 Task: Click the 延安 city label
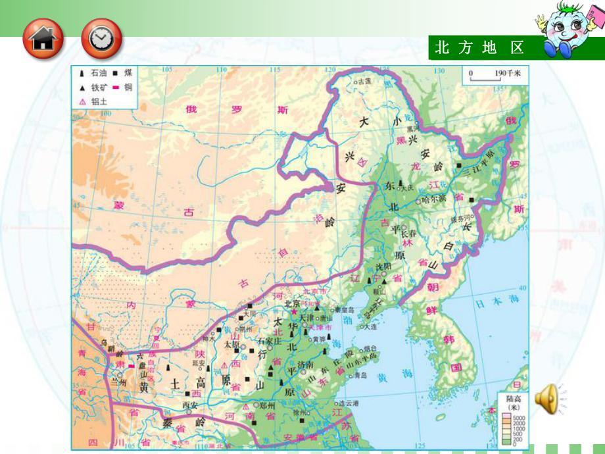tap(199, 363)
